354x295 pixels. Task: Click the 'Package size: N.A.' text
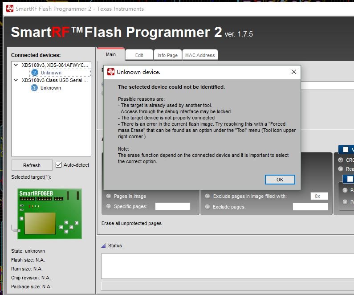pos(31,287)
